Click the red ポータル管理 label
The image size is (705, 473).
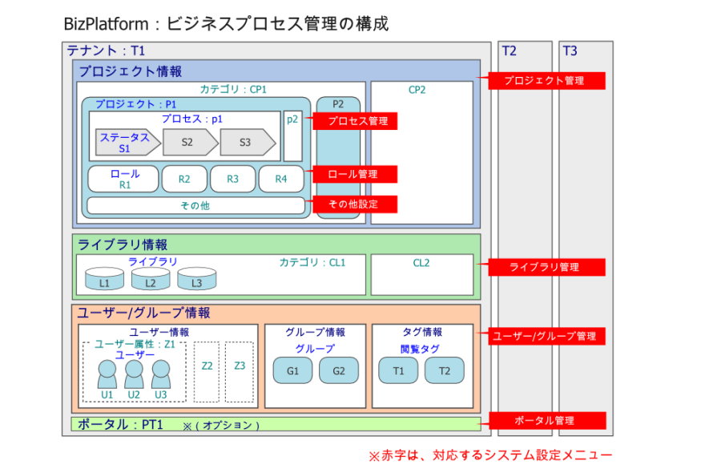coord(546,420)
